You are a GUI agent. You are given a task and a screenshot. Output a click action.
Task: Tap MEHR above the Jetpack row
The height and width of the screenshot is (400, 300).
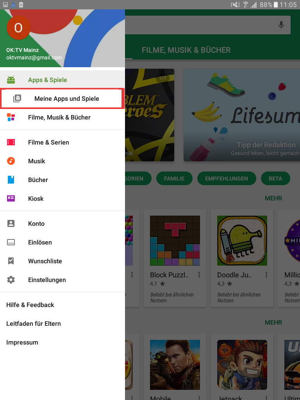click(x=273, y=322)
